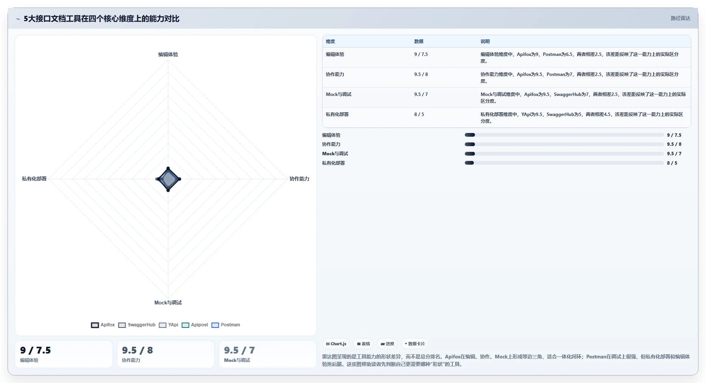The image size is (706, 383).
Task: Click the 9 / 7.5 value in table
Action: click(x=421, y=54)
